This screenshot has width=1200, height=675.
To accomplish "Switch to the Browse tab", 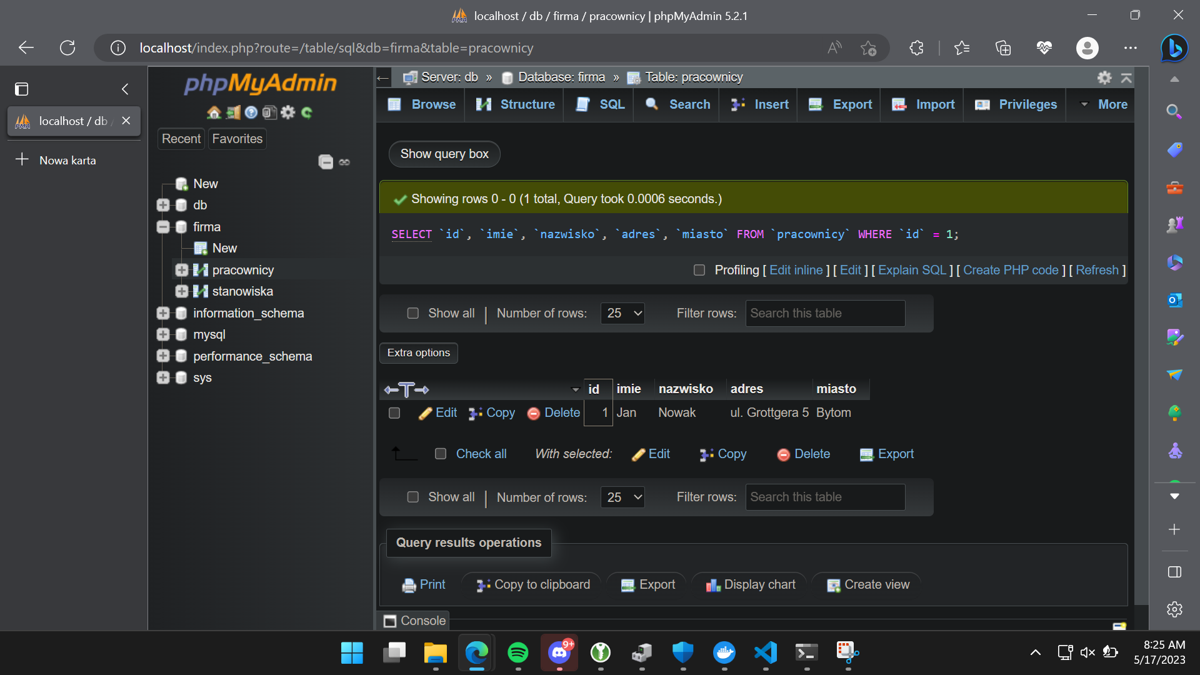I will coord(422,104).
